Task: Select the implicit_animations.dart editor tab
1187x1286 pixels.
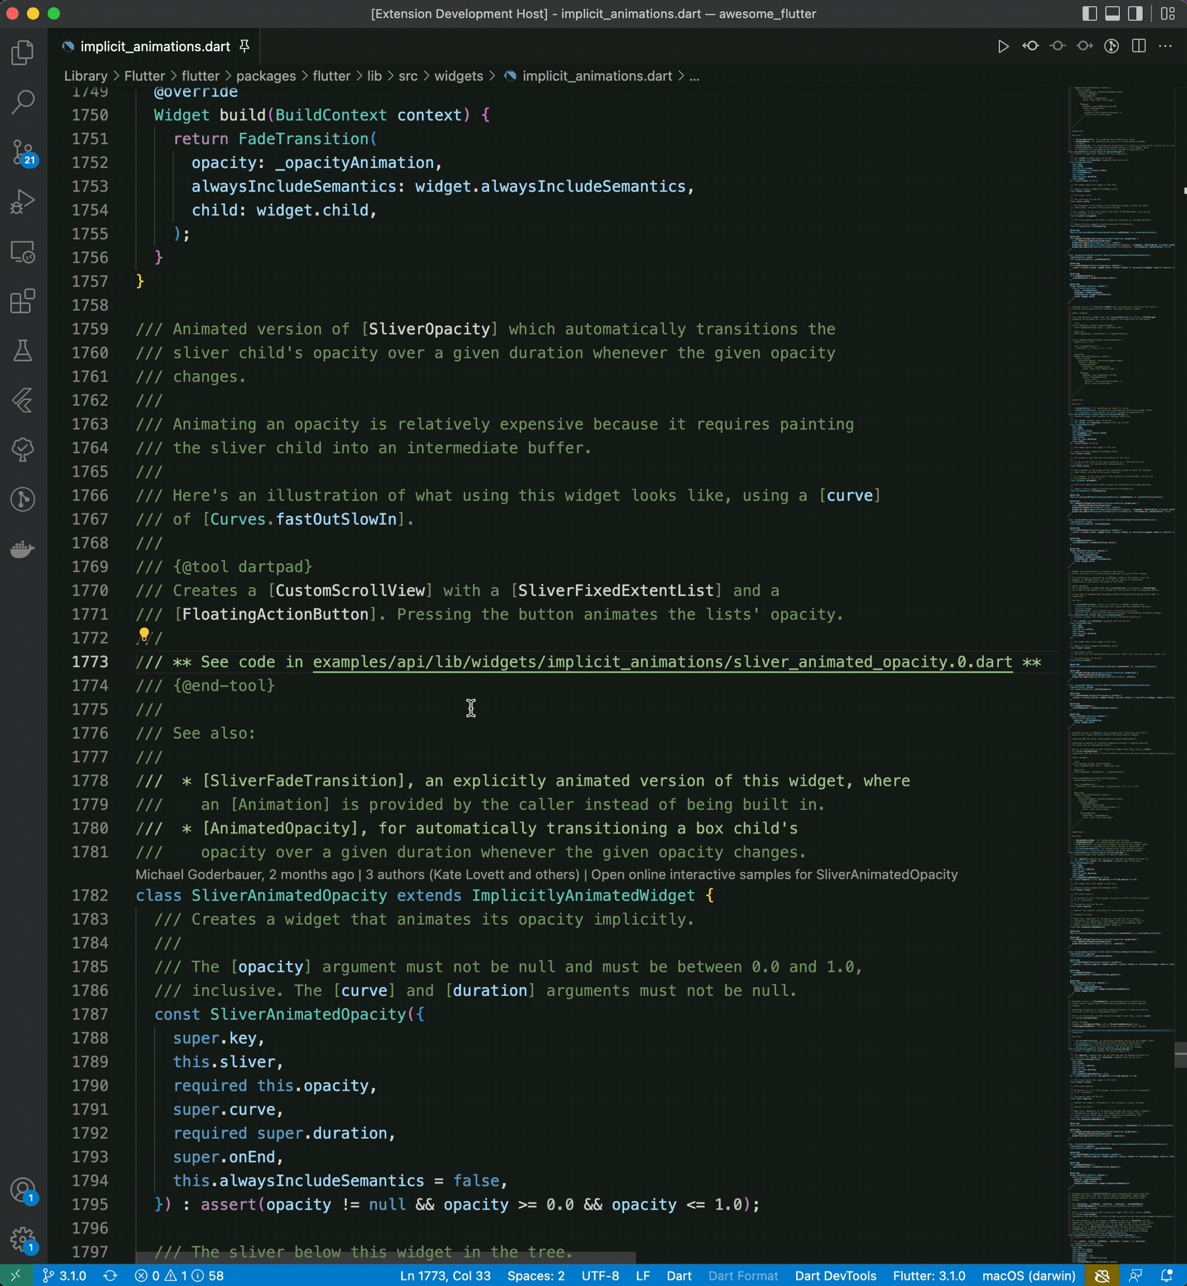Action: coord(155,46)
